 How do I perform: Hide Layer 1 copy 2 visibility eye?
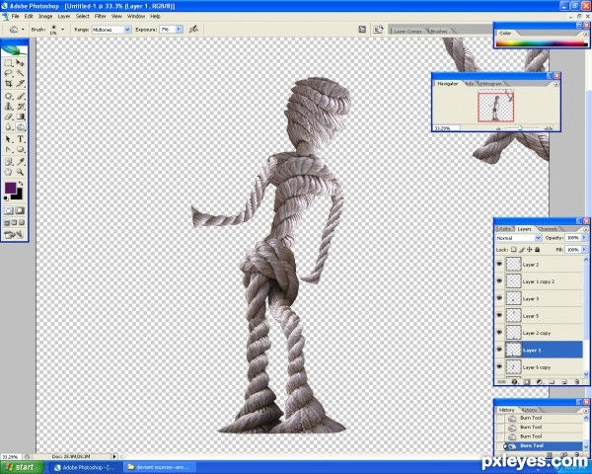coord(499,280)
